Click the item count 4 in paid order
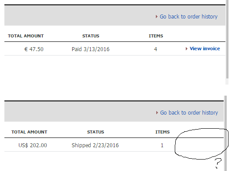Viewport: 232px width, 171px height. 155,49
